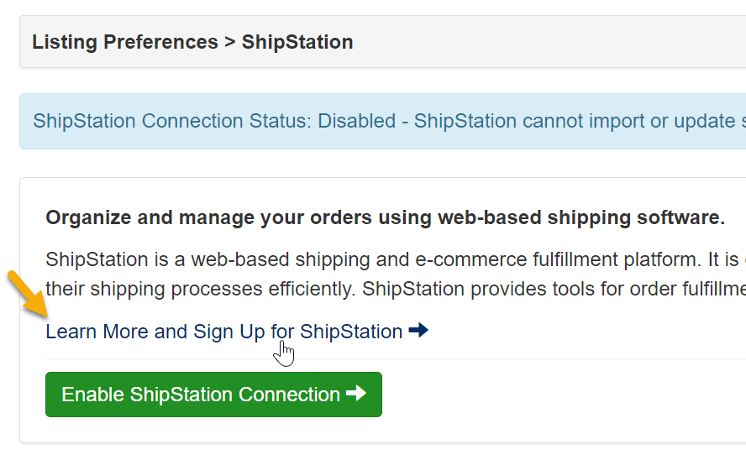Click the 'their shipping processes efficiently' text line
Image resolution: width=746 pixels, height=460 pixels.
point(252,289)
